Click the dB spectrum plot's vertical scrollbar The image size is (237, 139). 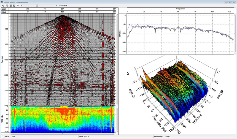pos(235,34)
